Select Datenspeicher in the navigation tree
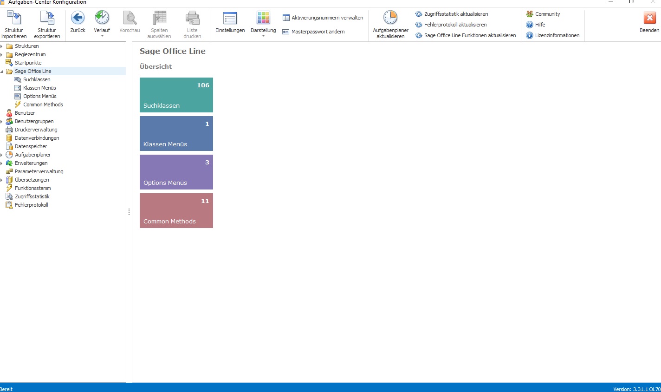The height and width of the screenshot is (392, 661). (x=31, y=146)
